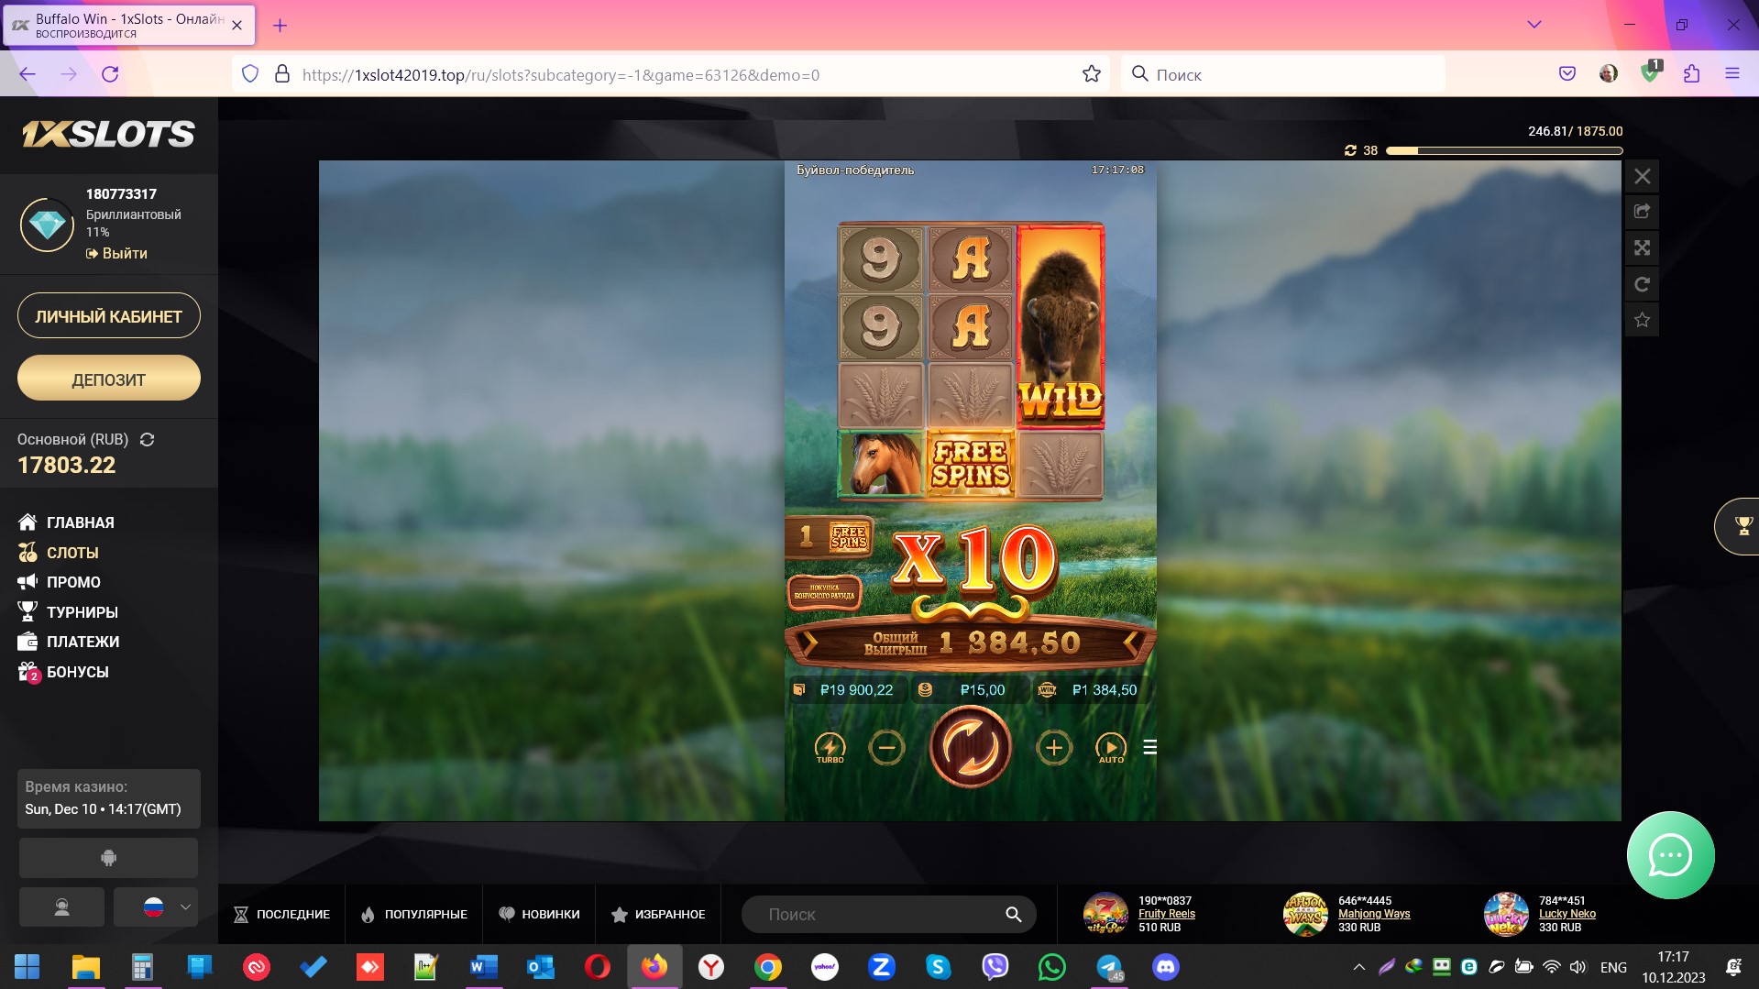This screenshot has height=989, width=1759.
Task: Spin the slot reels button
Action: tap(970, 748)
